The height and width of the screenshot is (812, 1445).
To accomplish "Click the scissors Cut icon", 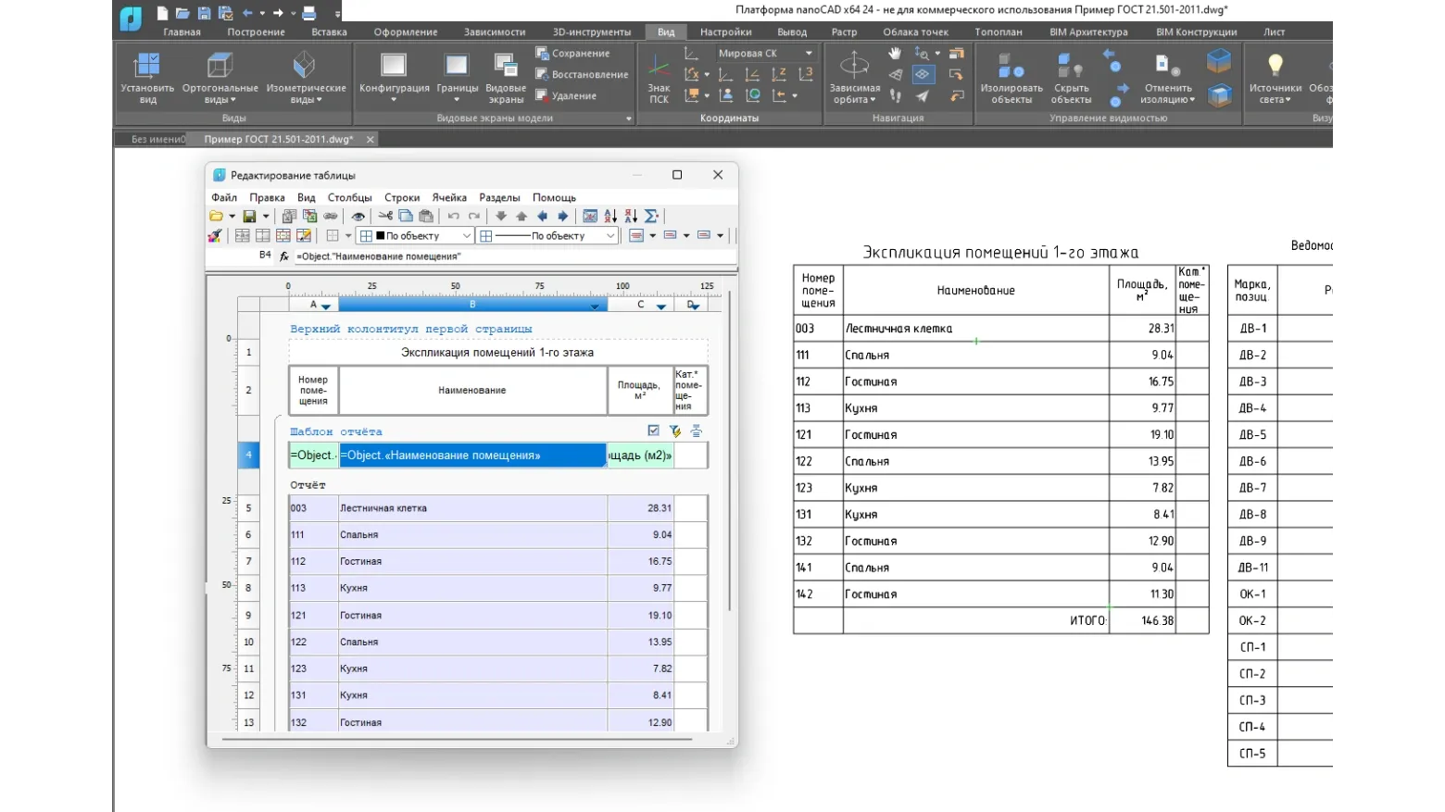I will [x=385, y=216].
